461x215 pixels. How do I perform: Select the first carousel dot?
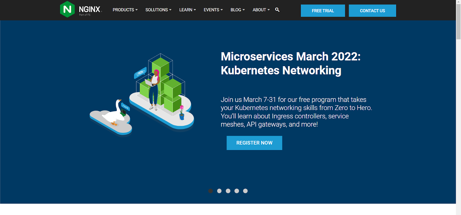(211, 191)
